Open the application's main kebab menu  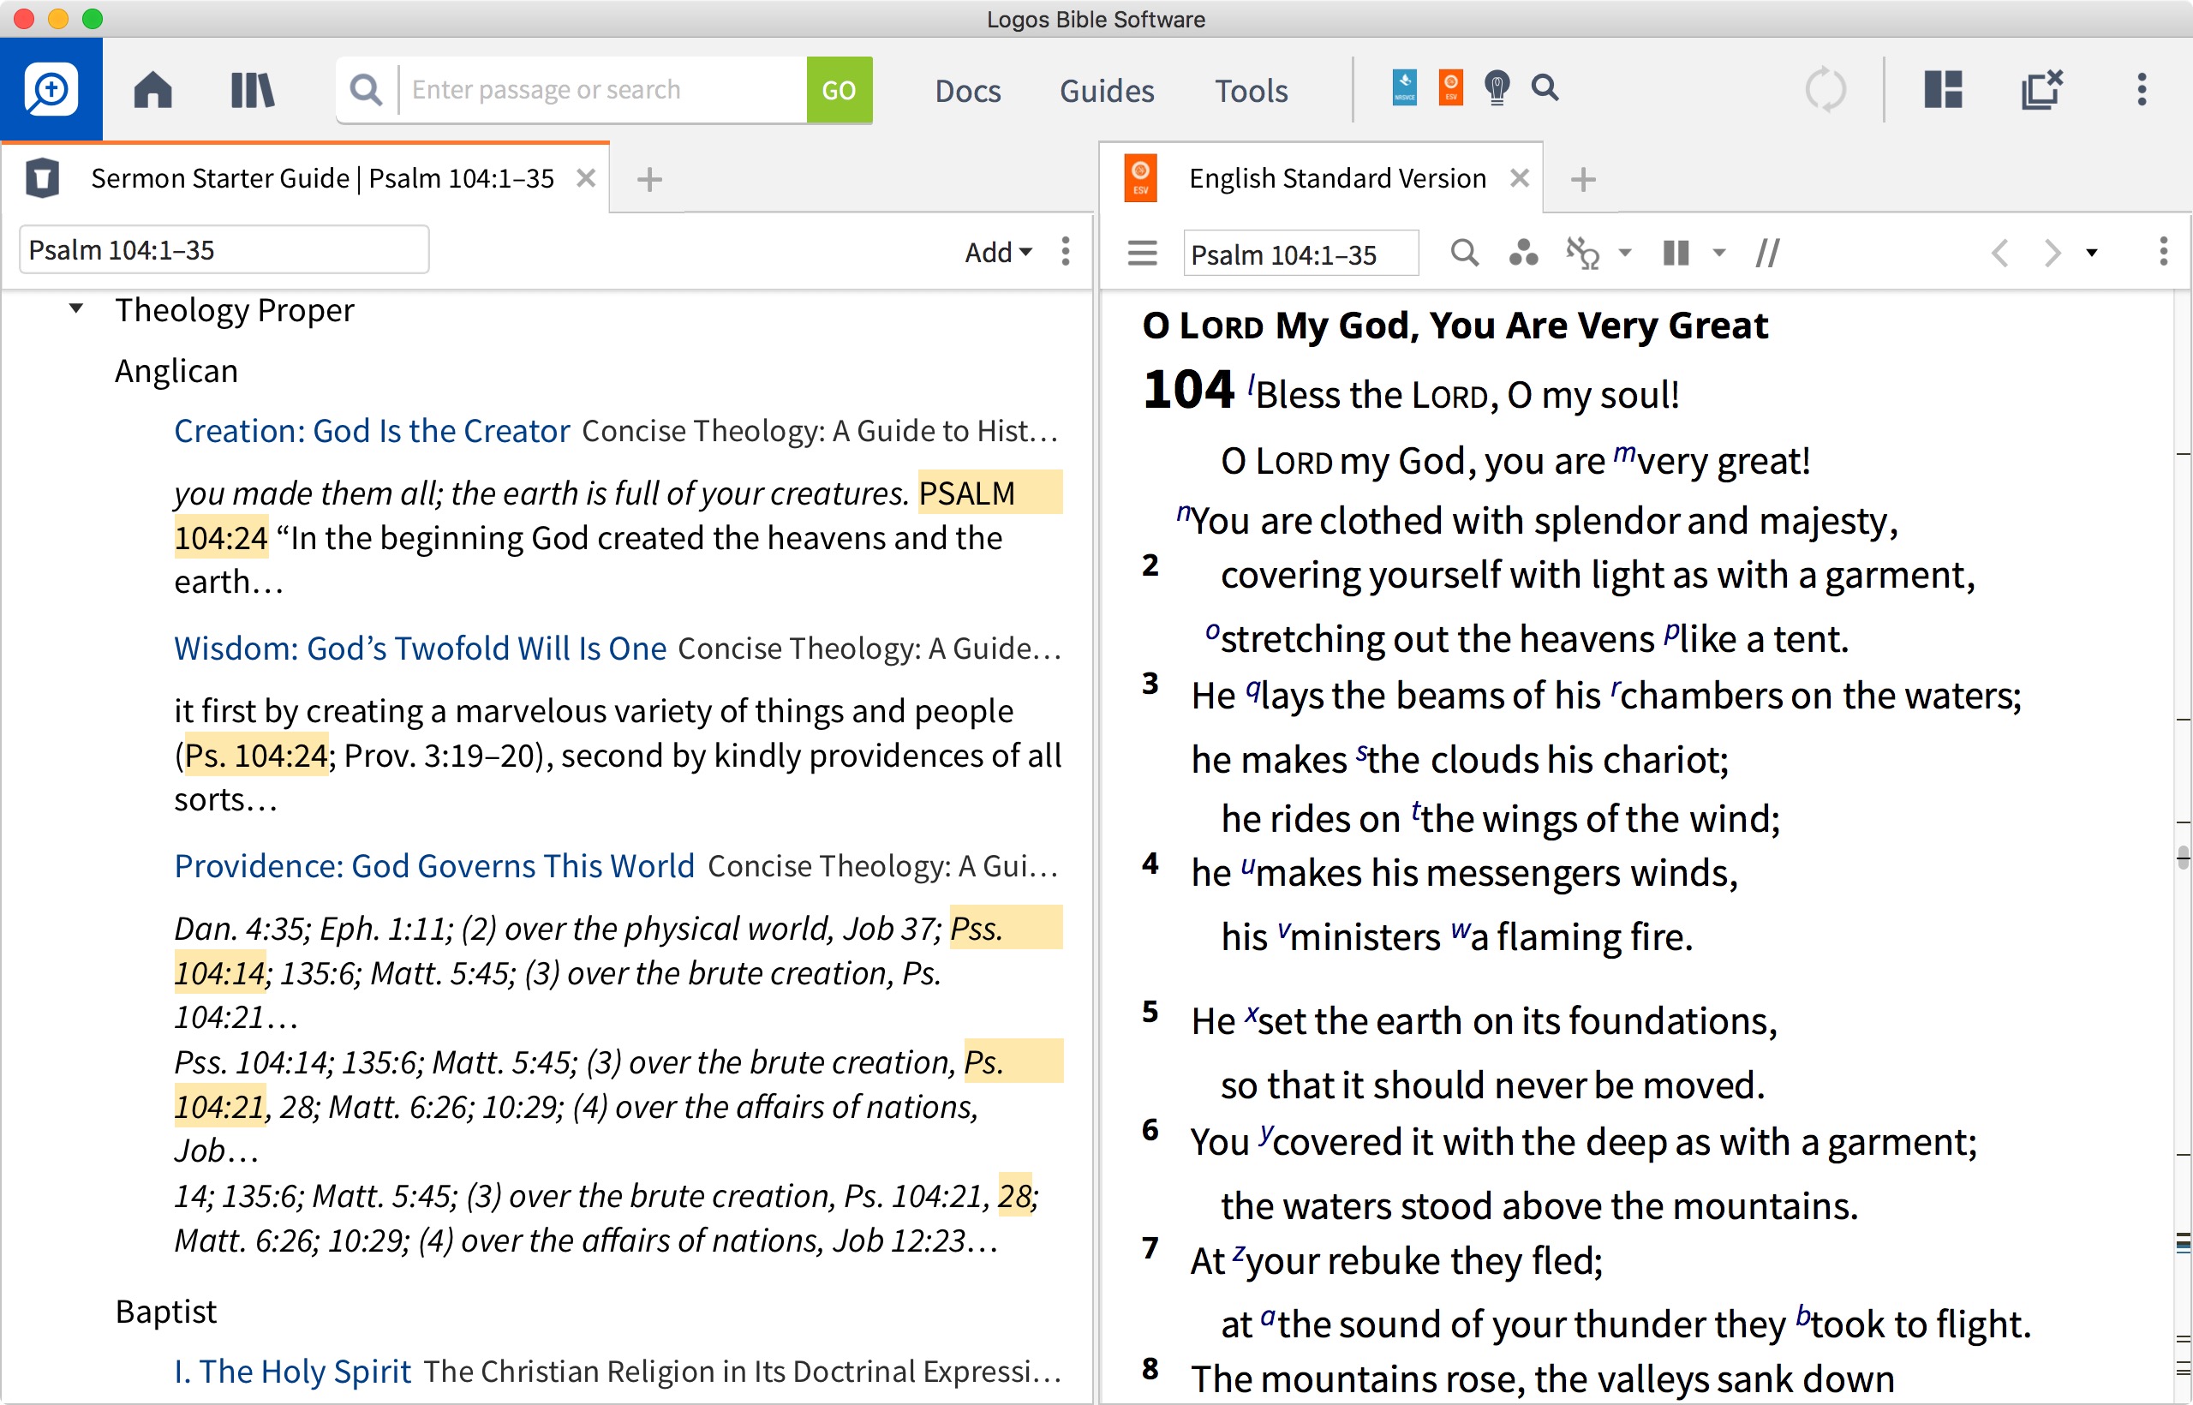2142,89
